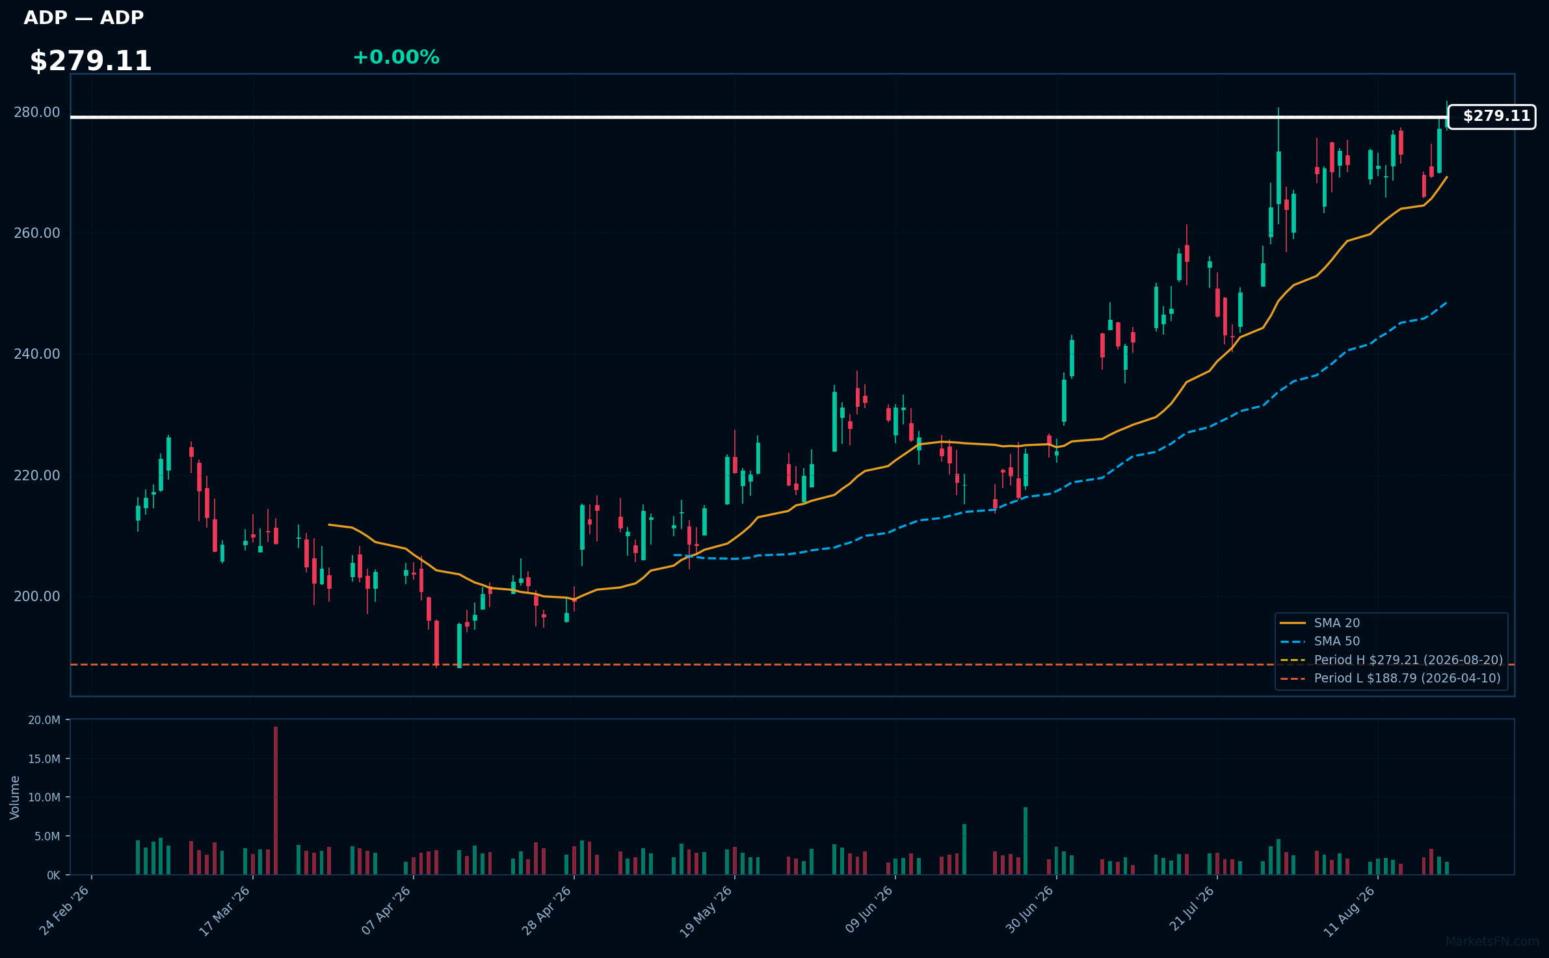Click the 260.00 price axis label
Image resolution: width=1549 pixels, height=958 pixels.
37,233
